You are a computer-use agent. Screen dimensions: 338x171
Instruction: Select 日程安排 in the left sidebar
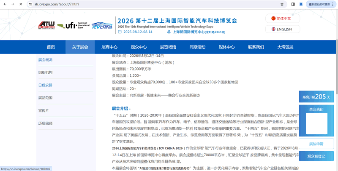46,85
